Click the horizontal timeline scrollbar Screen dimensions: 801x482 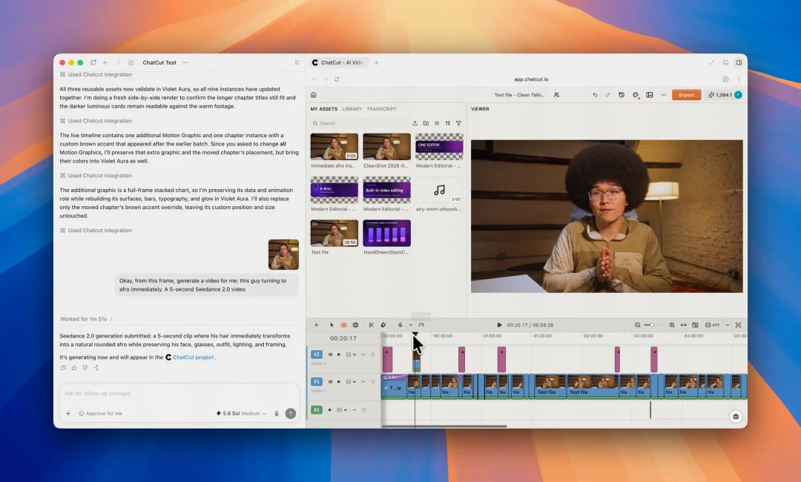click(444, 426)
